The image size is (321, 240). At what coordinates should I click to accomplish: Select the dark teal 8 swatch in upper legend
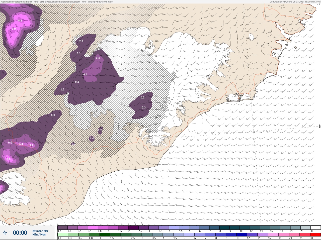point(224,227)
